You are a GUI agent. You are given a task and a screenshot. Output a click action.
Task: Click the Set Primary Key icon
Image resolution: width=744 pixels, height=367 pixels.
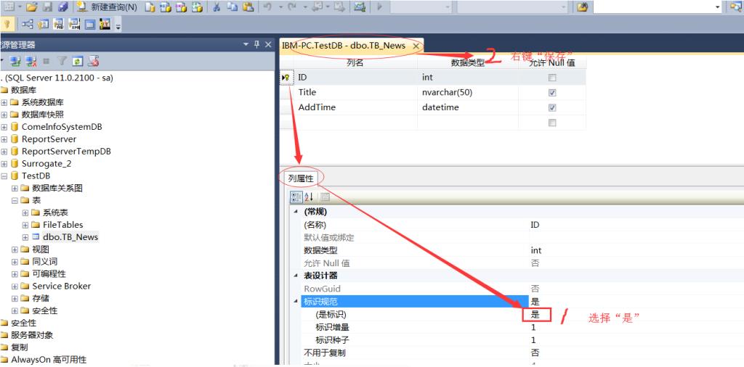(x=8, y=24)
